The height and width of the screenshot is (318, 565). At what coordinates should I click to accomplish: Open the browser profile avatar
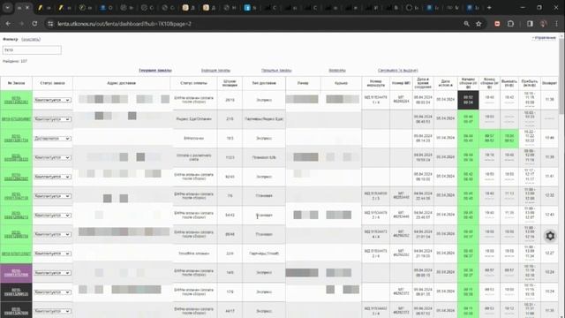click(544, 24)
